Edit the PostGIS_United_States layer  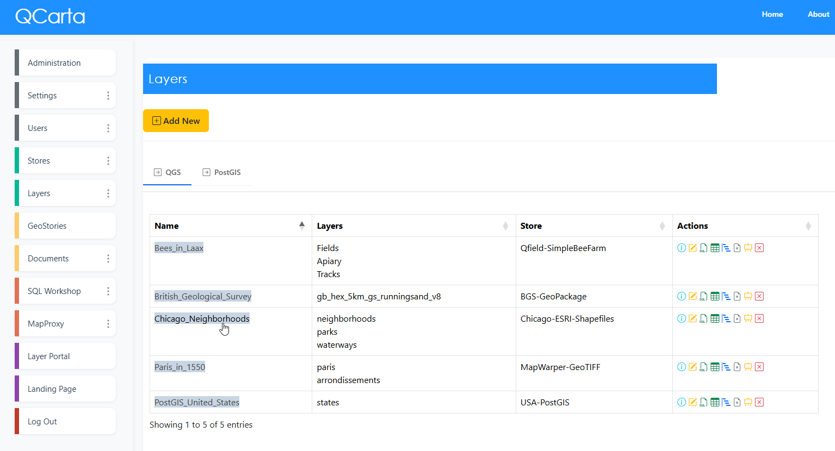pos(692,402)
